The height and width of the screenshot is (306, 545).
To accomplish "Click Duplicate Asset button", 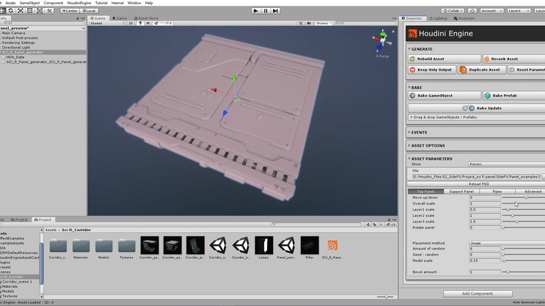I will pyautogui.click(x=481, y=70).
